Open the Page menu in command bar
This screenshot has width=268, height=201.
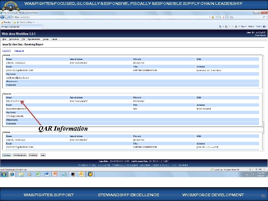point(243,26)
